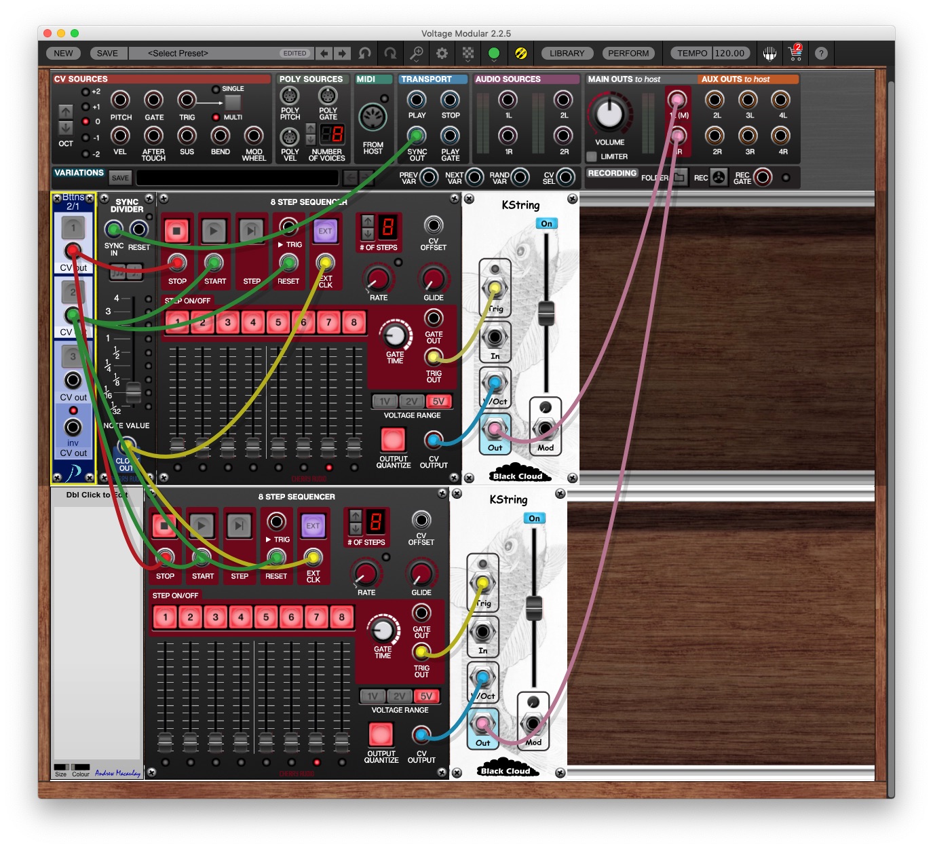The height and width of the screenshot is (849, 933).
Task: Select the MULTI trigger mode LED
Action: 216,117
